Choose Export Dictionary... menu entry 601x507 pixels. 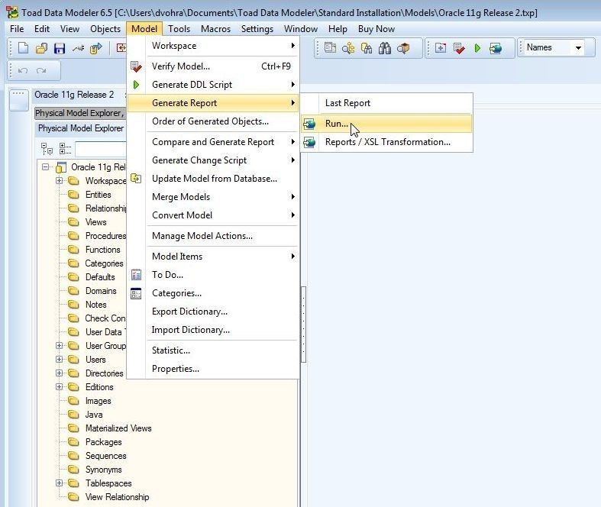click(213, 312)
